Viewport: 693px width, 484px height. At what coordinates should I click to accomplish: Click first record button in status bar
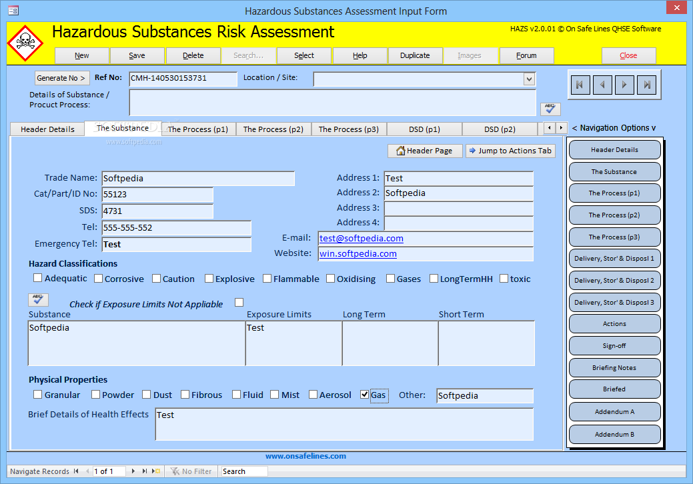coord(76,471)
